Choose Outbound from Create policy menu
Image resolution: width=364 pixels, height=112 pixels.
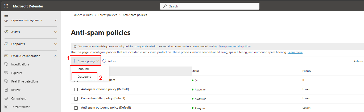pyautogui.click(x=84, y=77)
